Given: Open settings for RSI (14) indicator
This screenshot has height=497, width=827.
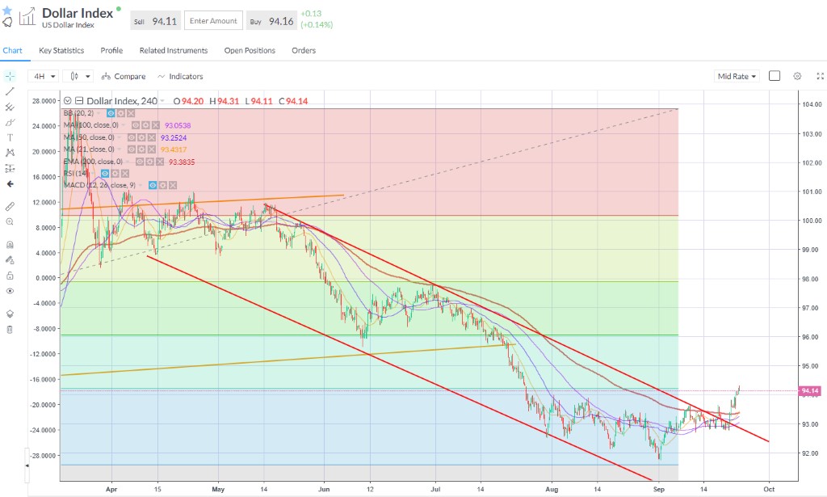Looking at the screenshot, I should [x=115, y=174].
